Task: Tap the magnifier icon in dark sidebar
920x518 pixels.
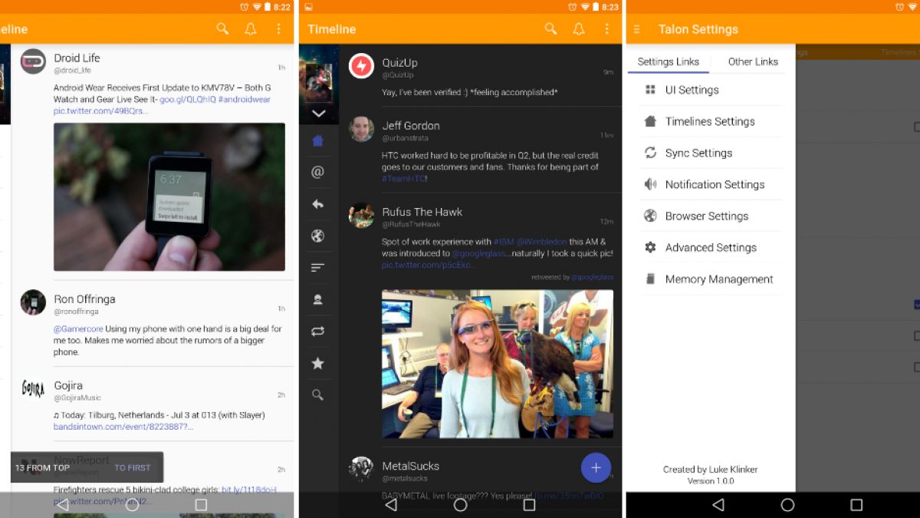Action: pyautogui.click(x=317, y=395)
